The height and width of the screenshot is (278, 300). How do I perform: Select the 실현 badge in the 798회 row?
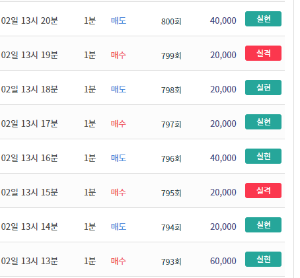pyautogui.click(x=263, y=88)
